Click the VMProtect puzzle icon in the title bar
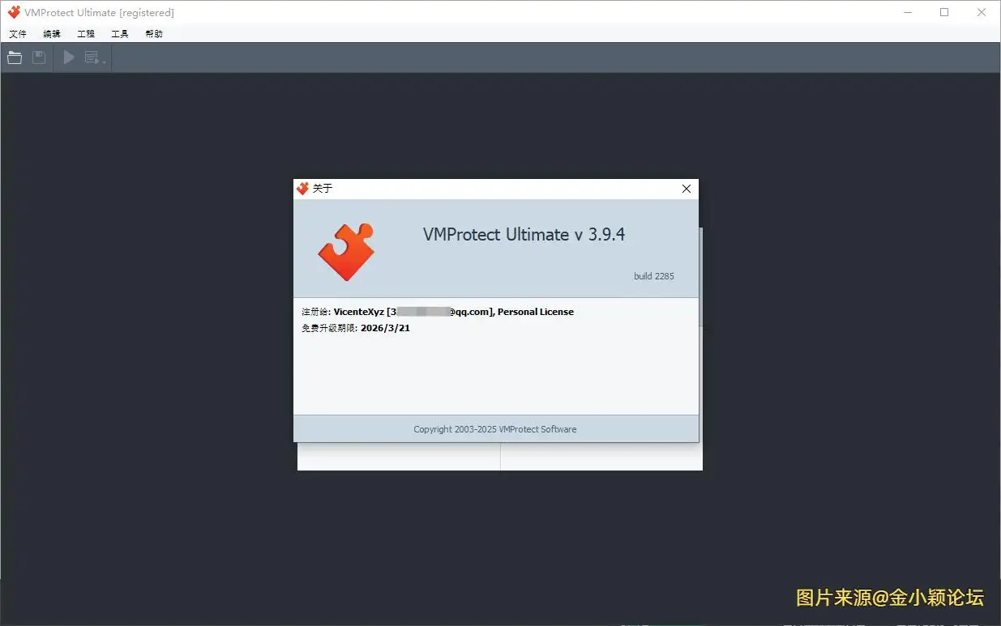Screen dimensions: 1001x626 coord(14,12)
